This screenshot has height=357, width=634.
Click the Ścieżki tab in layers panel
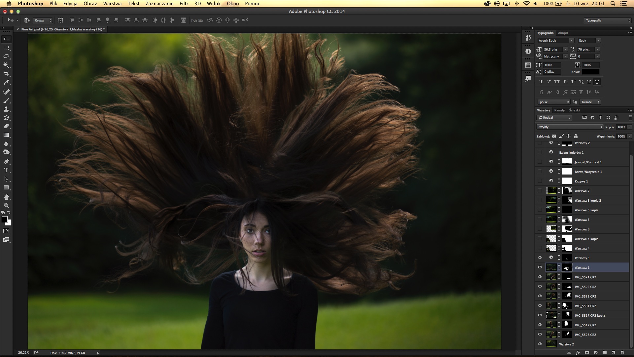574,110
